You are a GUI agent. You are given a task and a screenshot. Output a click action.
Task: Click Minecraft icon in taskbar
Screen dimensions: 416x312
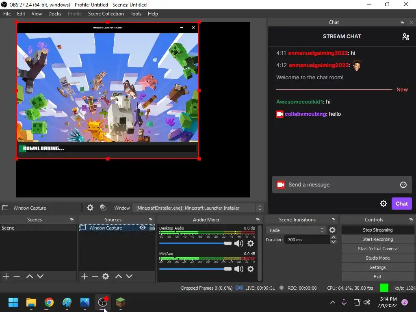click(120, 302)
